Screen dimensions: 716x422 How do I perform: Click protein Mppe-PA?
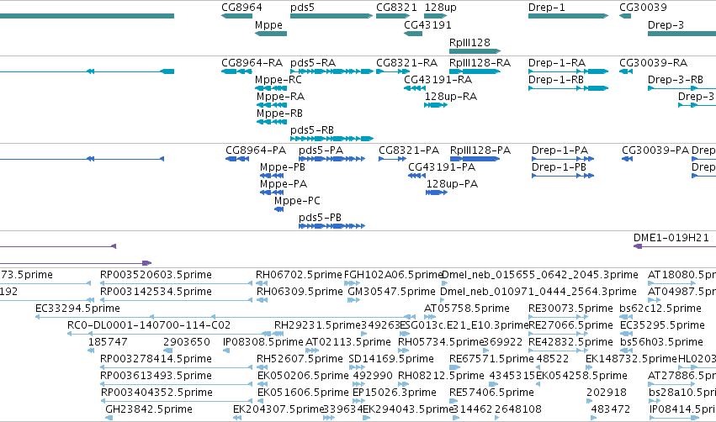coord(272,193)
